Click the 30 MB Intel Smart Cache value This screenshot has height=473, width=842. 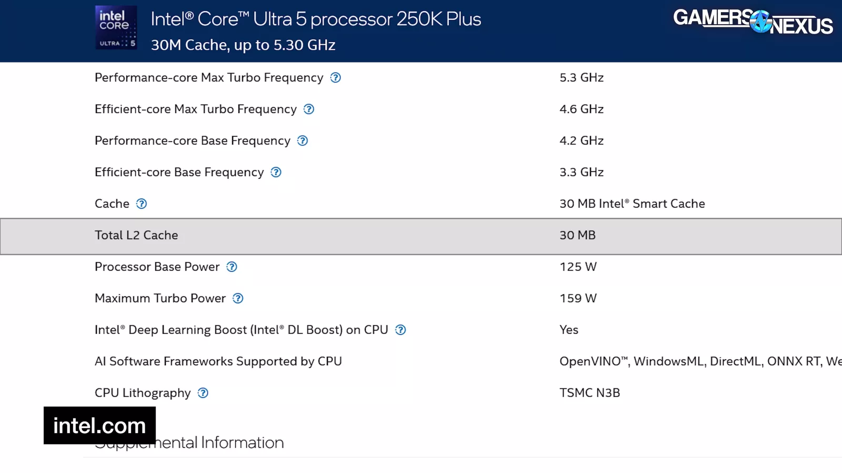pyautogui.click(x=632, y=204)
